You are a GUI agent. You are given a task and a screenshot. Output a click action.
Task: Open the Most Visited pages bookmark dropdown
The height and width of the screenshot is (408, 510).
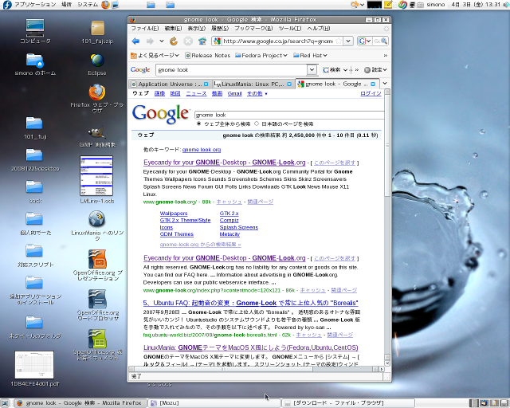(155, 56)
